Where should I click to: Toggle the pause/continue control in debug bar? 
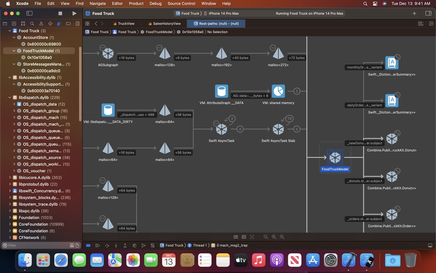[x=98, y=245]
